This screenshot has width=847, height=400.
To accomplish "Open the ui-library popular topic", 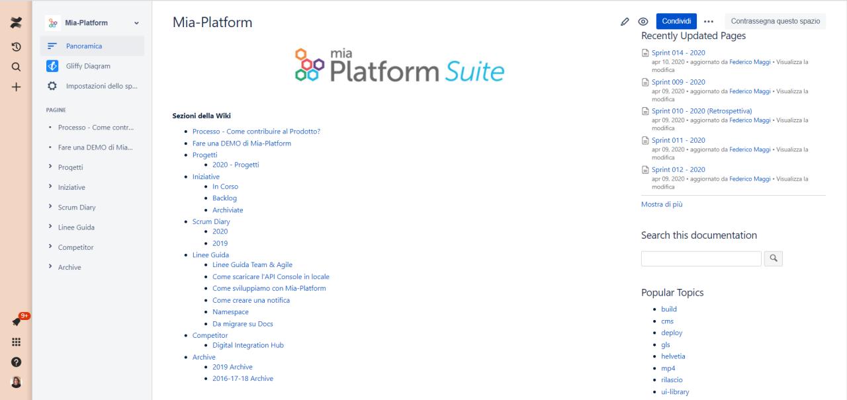I will tap(675, 392).
